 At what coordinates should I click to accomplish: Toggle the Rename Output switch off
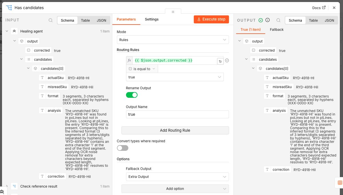tap(132, 95)
